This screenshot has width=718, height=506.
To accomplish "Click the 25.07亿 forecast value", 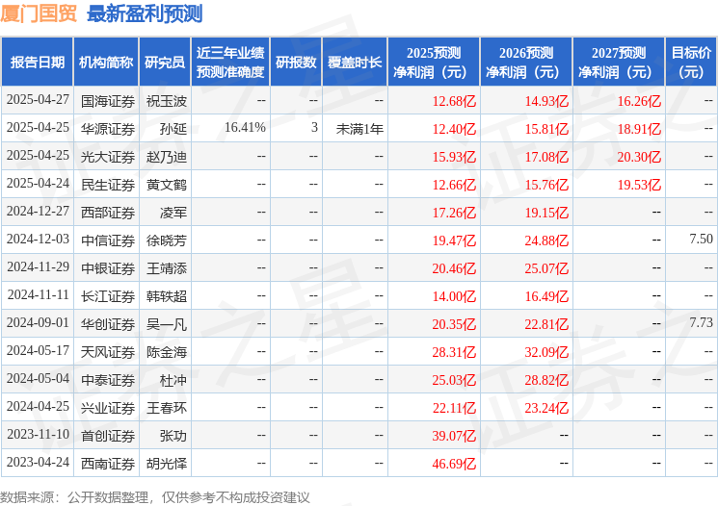I will (x=546, y=268).
